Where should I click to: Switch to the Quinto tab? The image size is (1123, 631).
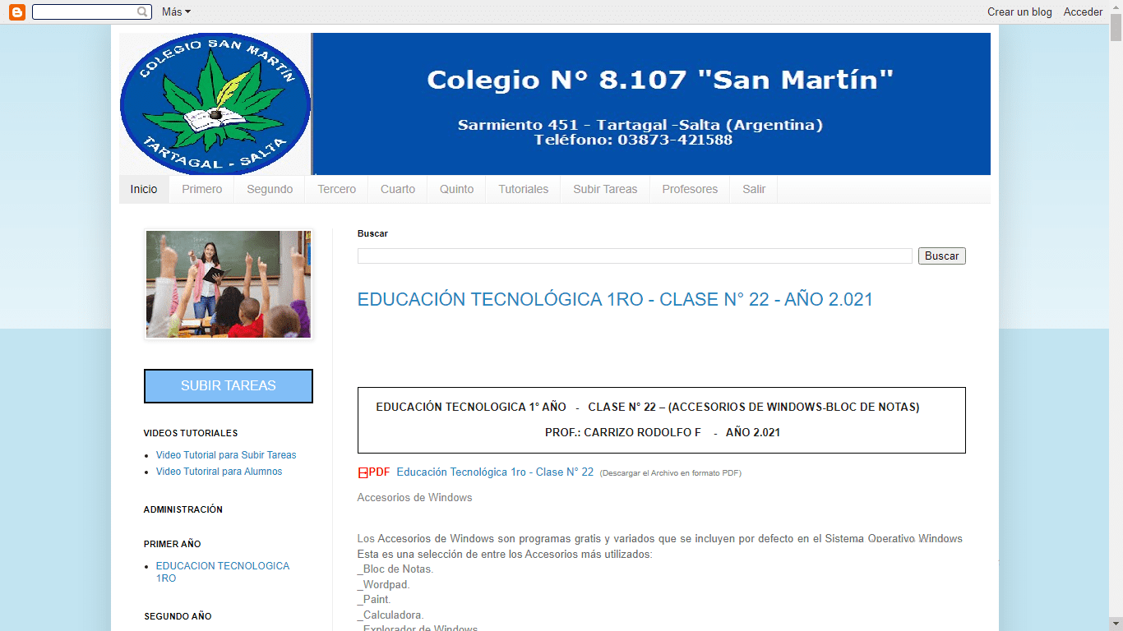click(456, 189)
